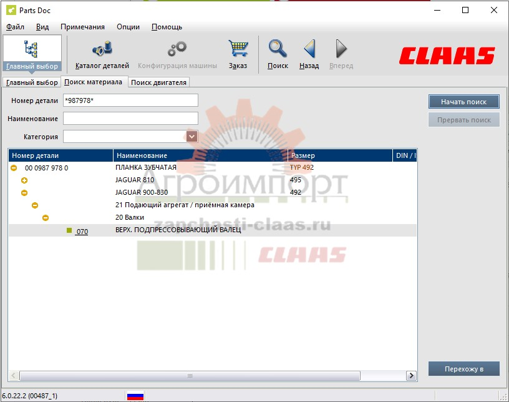Select the green square icon beside 070
Screen dimensions: 509x402
69,230
